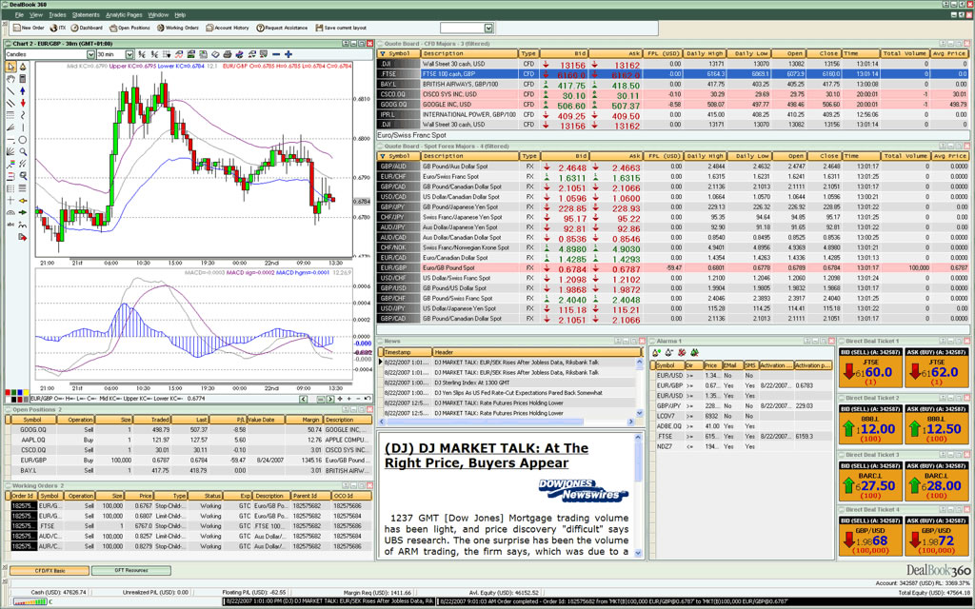Screen dimensions: 975x609
Task: Click Working Orders toolbar button
Action: tap(178, 28)
